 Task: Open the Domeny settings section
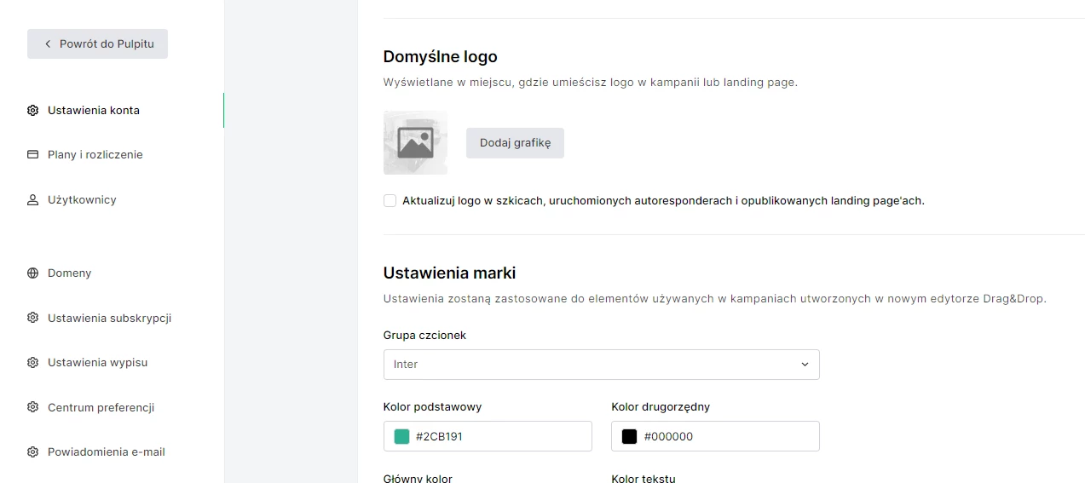69,273
